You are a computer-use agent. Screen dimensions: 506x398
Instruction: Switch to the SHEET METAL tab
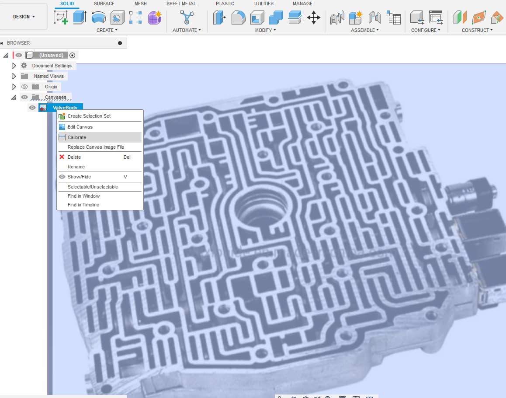pos(181,3)
